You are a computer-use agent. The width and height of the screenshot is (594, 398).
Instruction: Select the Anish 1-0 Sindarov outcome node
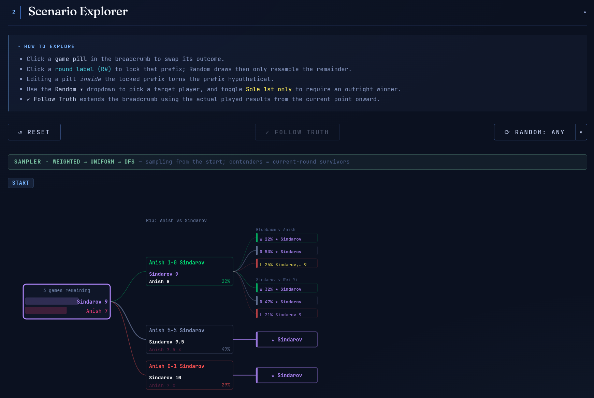click(x=189, y=272)
